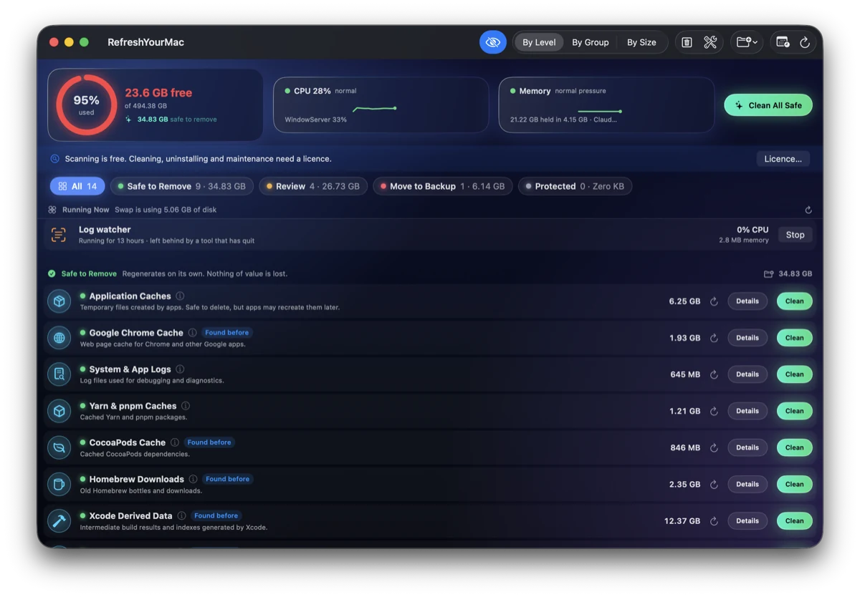Toggle the eye visibility button in toolbar
Screen dimensions: 860x597
[x=493, y=42]
